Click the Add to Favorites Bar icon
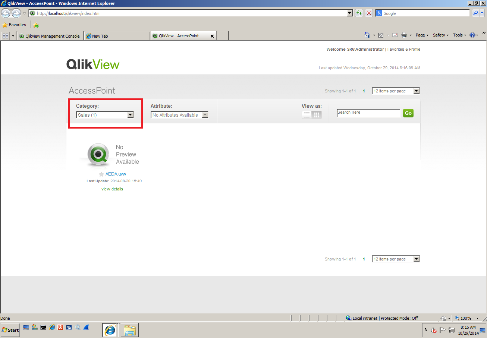The height and width of the screenshot is (338, 487). point(36,25)
